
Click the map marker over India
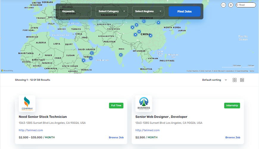121,55
